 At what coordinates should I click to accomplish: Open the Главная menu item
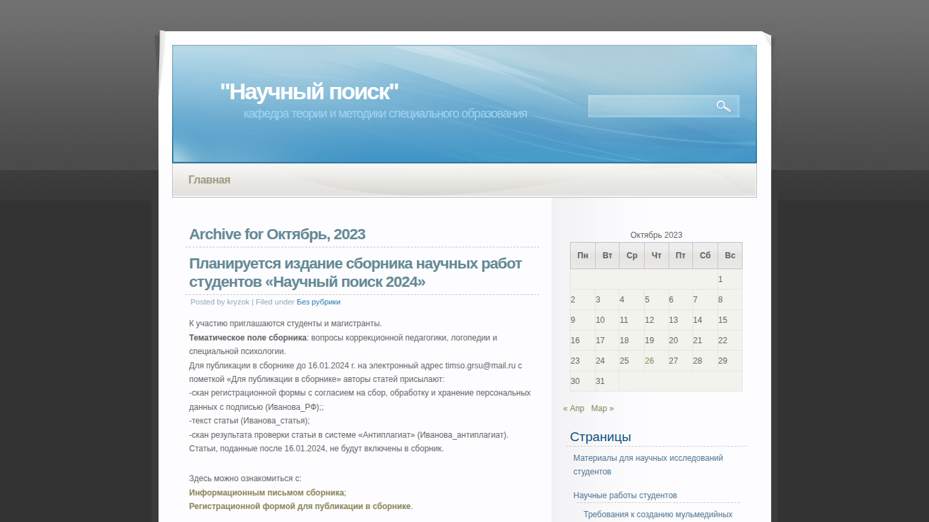tap(209, 180)
